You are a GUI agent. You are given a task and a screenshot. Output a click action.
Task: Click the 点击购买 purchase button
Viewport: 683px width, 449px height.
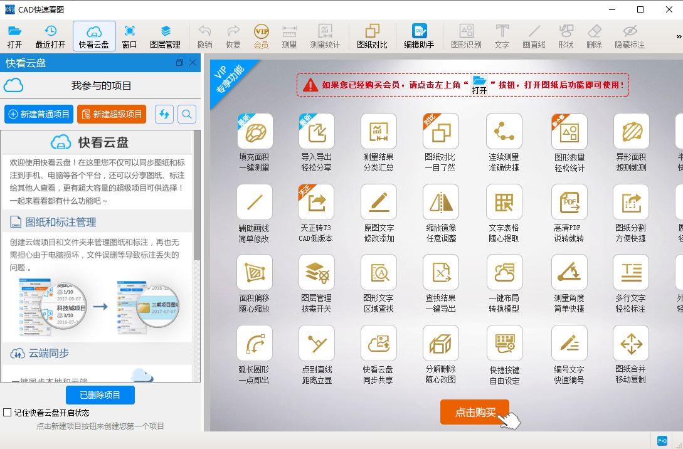475,412
